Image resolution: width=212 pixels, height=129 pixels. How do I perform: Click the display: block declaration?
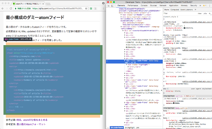pos(173,91)
